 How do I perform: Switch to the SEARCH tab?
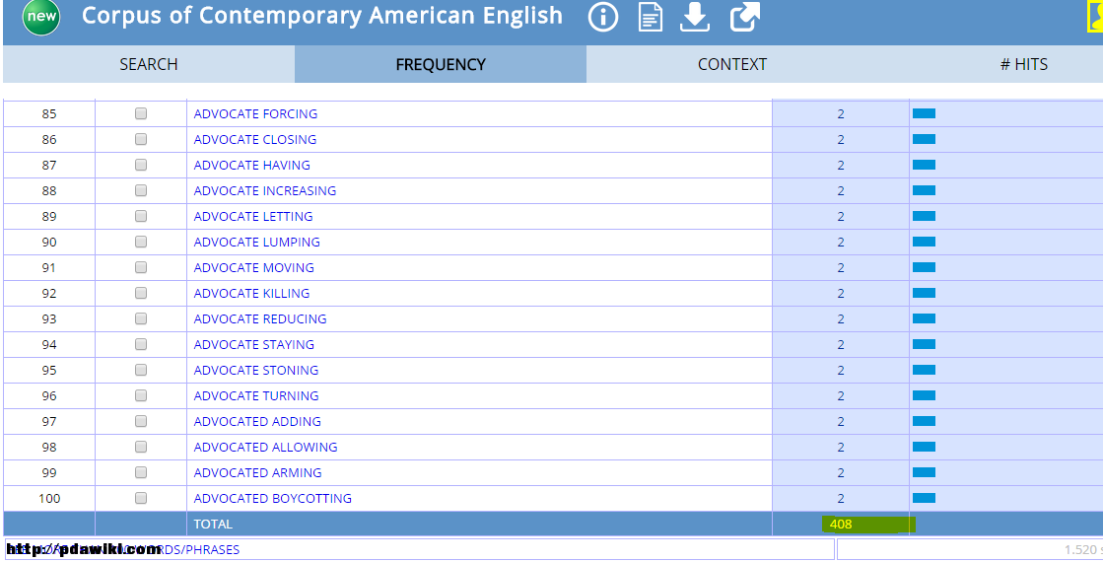click(x=149, y=65)
